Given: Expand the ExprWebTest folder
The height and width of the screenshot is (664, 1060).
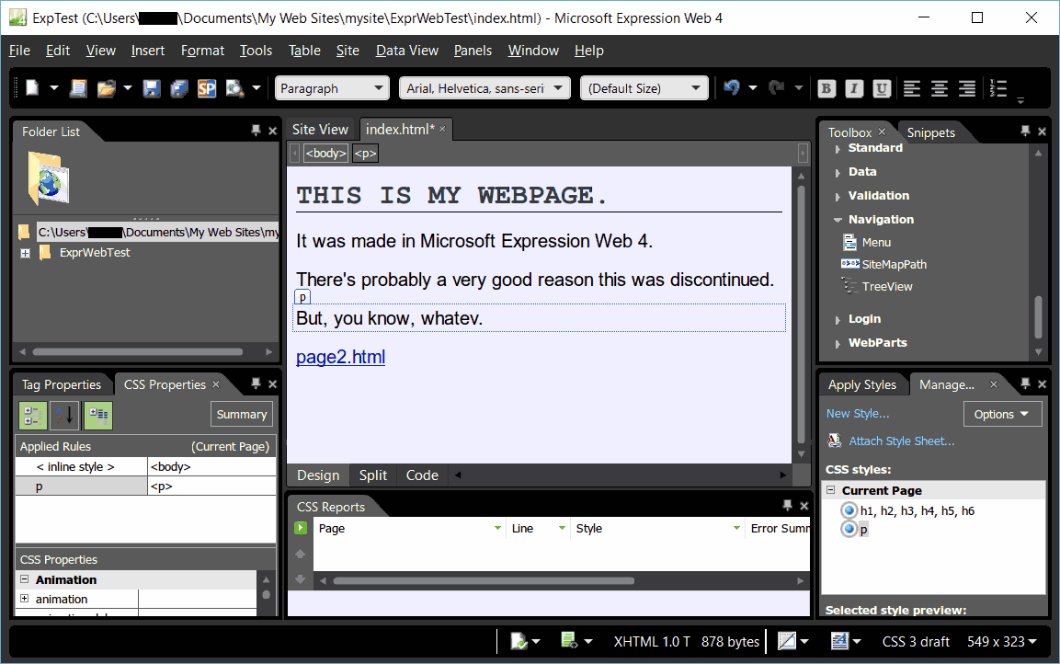Looking at the screenshot, I should 25,254.
